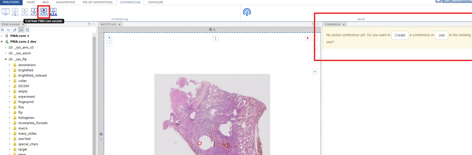Click Join to enter existing conference
This screenshot has height=155, width=472.
tap(441, 35)
